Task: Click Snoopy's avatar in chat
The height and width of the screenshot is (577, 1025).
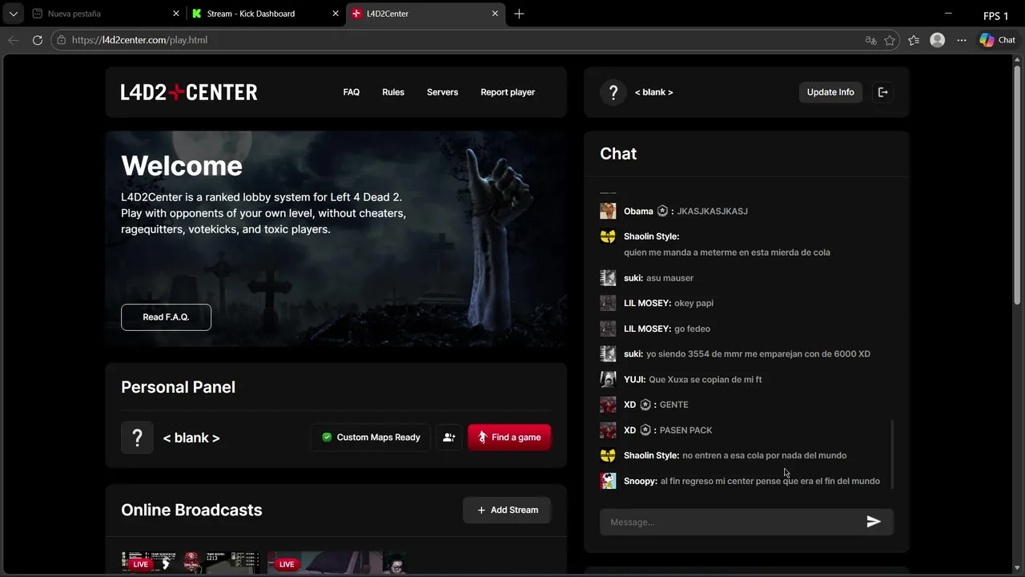Action: (608, 481)
